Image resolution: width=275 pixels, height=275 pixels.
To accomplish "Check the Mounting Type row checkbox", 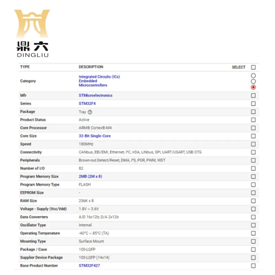I will pos(253,241).
